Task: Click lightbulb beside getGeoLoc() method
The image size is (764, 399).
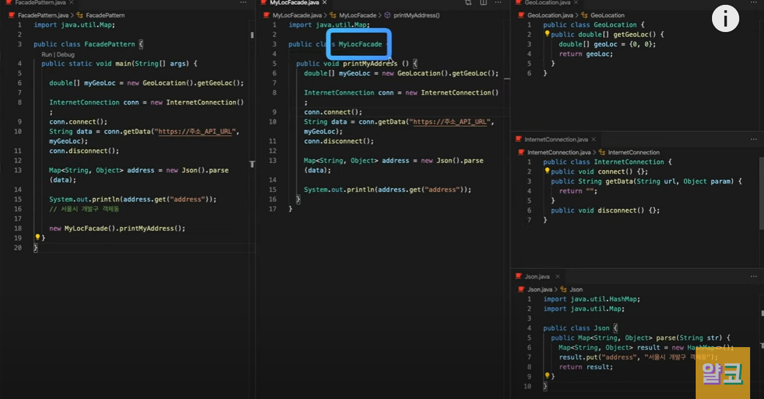Action: point(547,34)
